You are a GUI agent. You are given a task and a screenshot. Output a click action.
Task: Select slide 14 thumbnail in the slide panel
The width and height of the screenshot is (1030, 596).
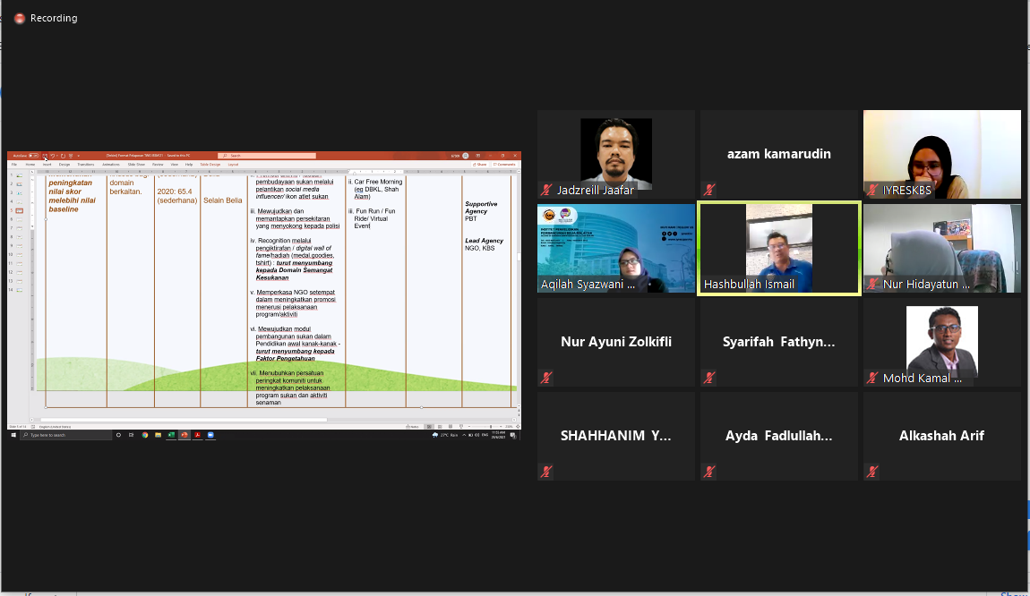tap(19, 291)
